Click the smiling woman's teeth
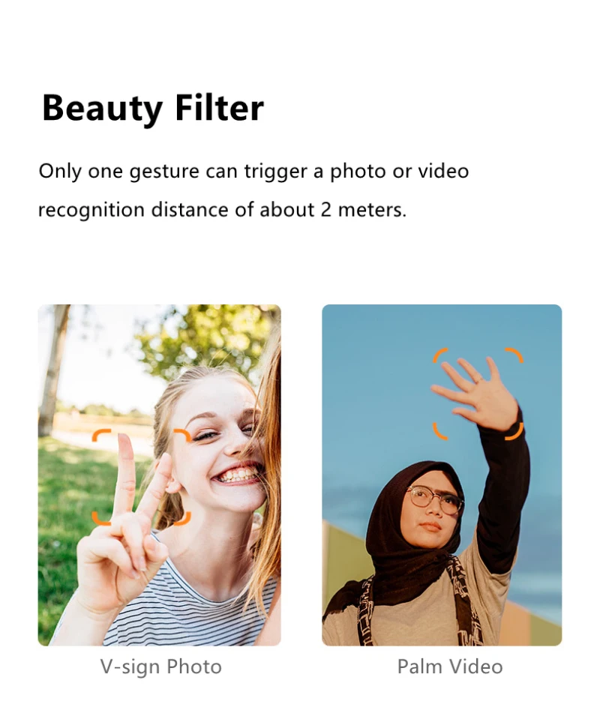Screen dimensions: 600x728 click(238, 475)
